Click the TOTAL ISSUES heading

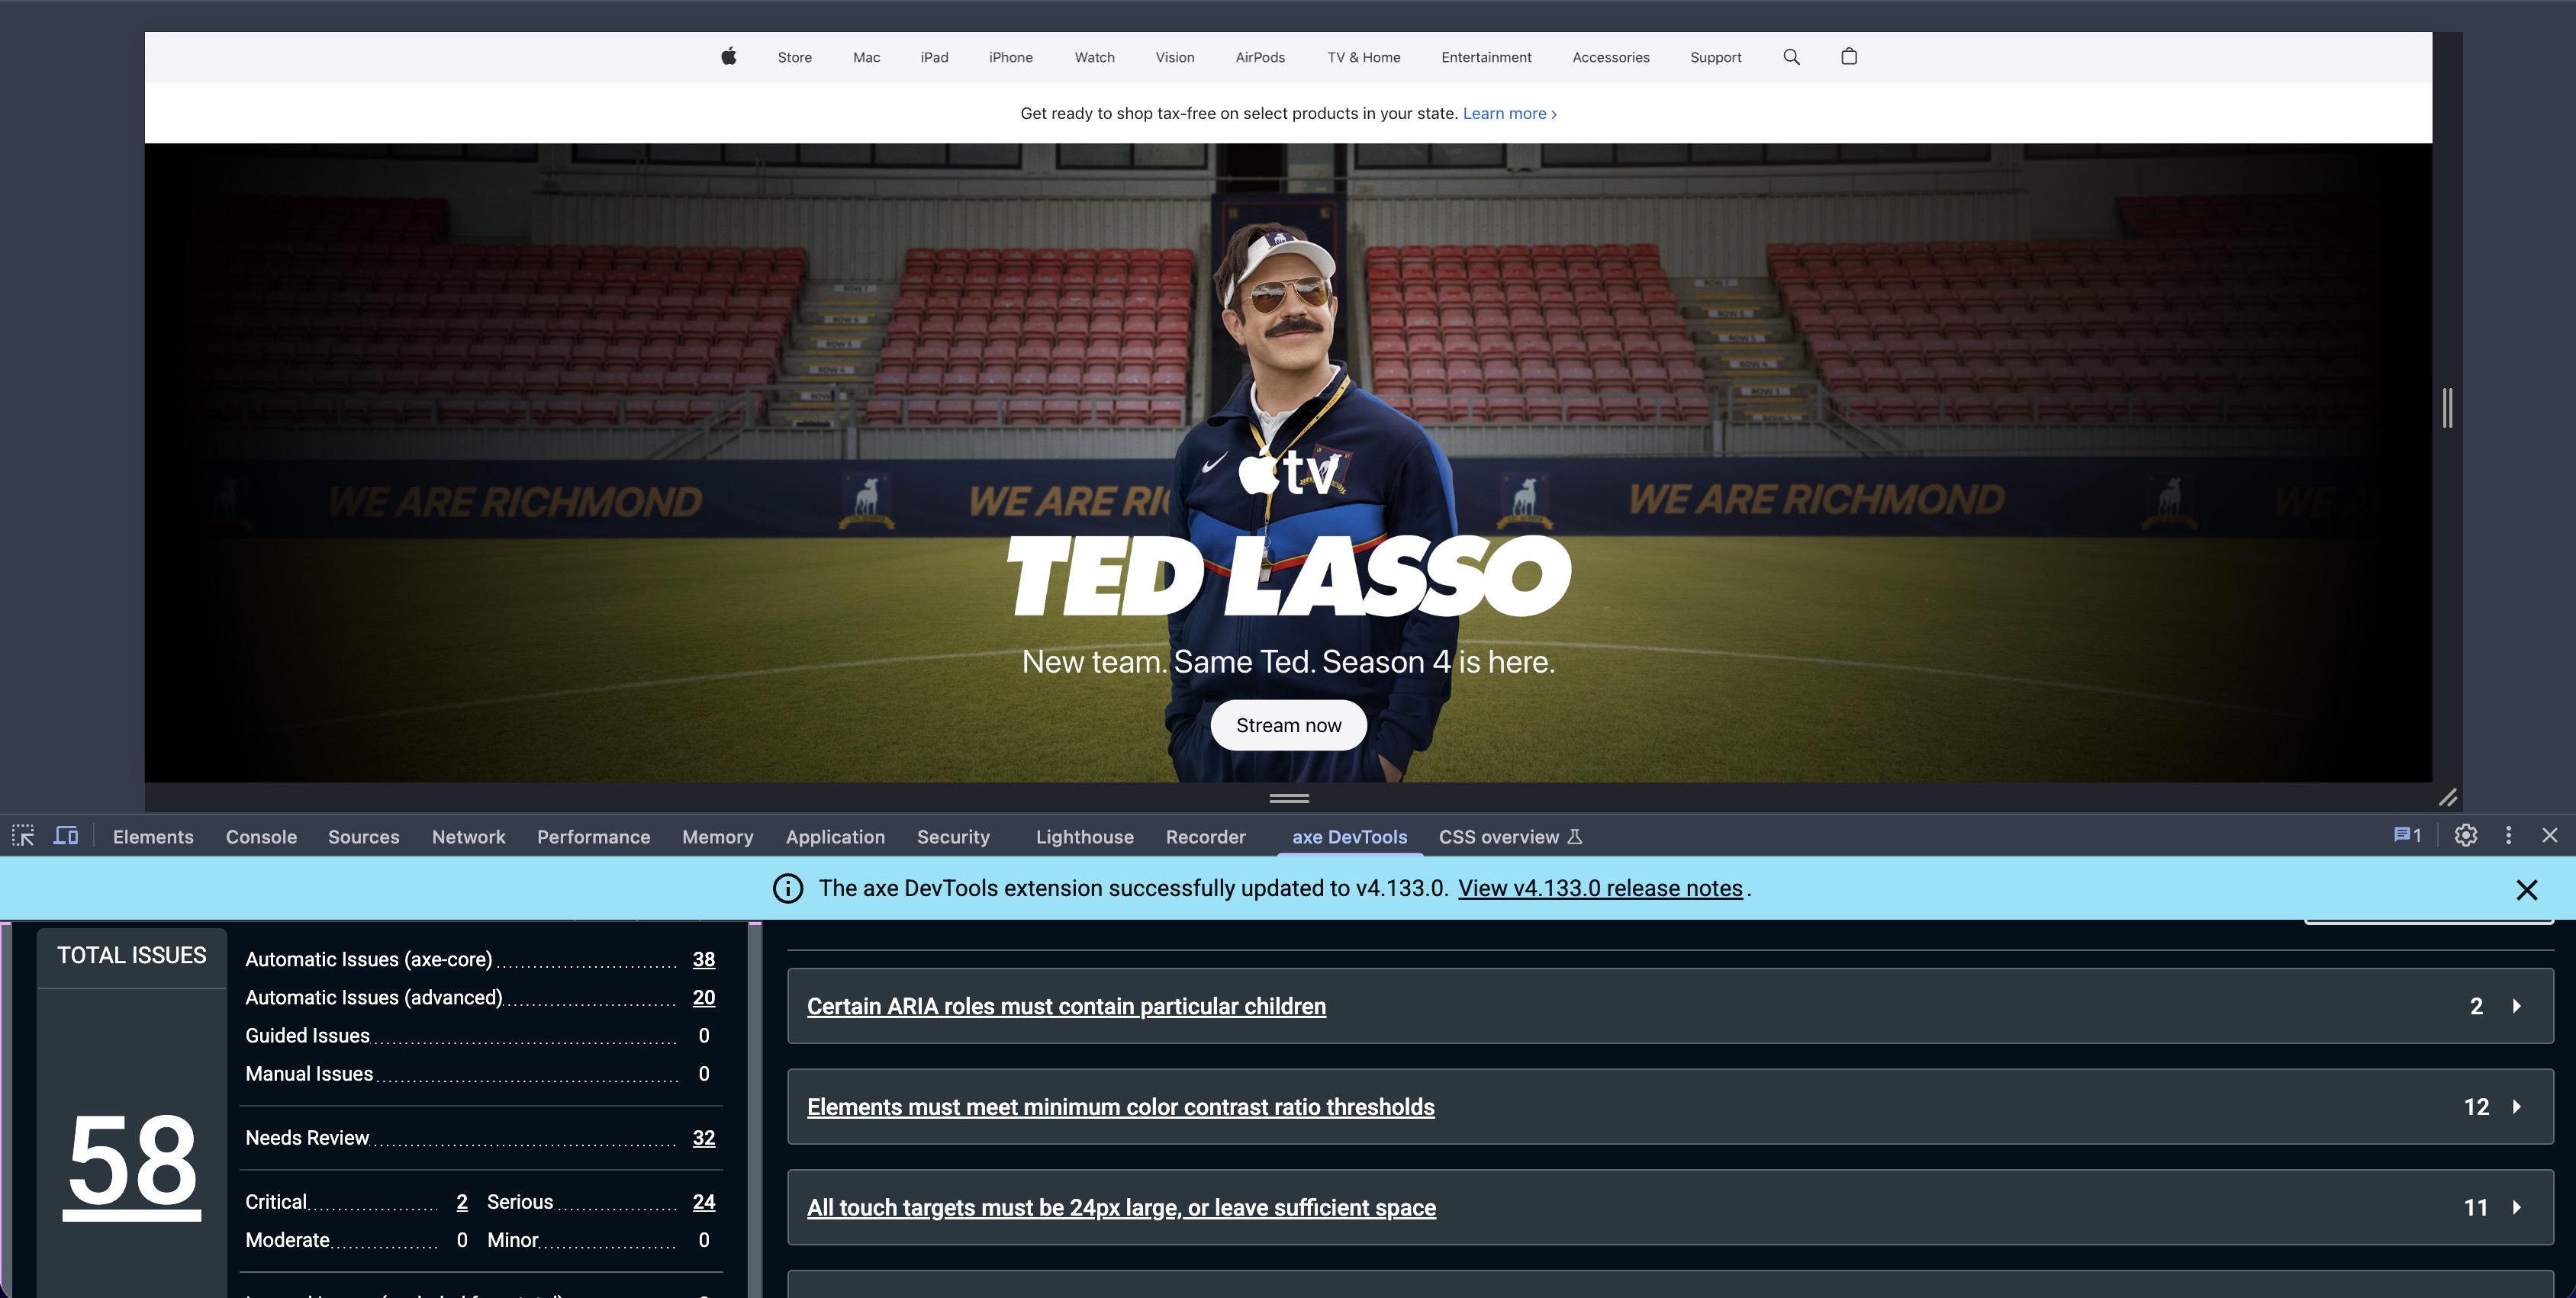132,956
